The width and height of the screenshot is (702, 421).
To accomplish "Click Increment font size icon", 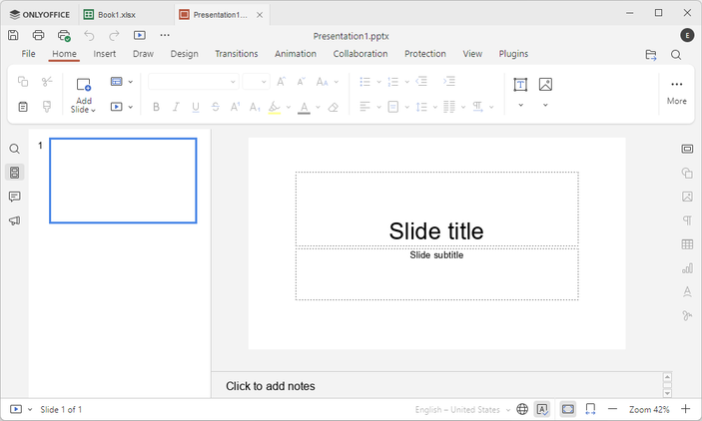I will pyautogui.click(x=282, y=82).
